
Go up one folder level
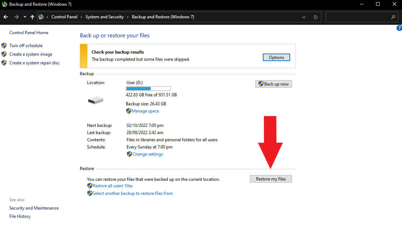32,17
